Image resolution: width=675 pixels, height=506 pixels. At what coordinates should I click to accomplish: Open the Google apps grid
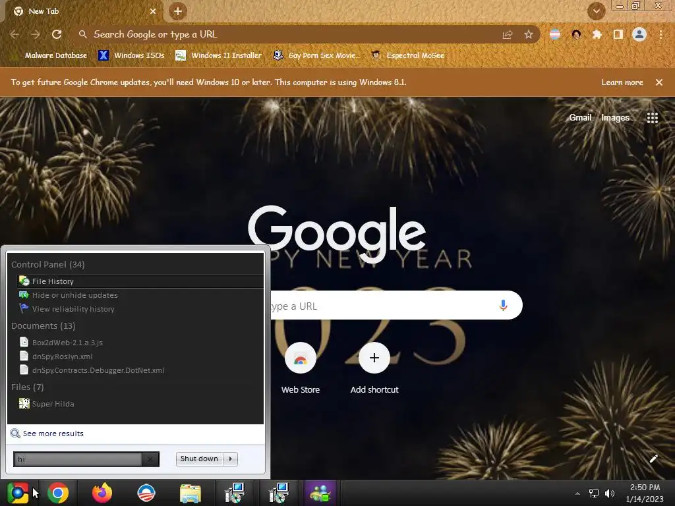[653, 117]
